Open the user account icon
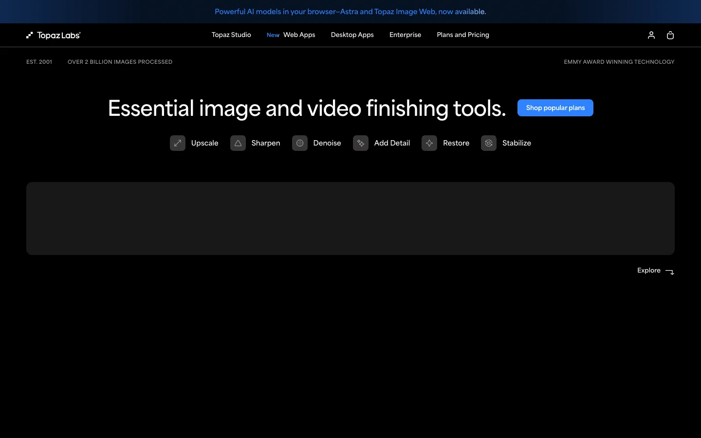Screen dimensions: 701x438 click(651, 35)
